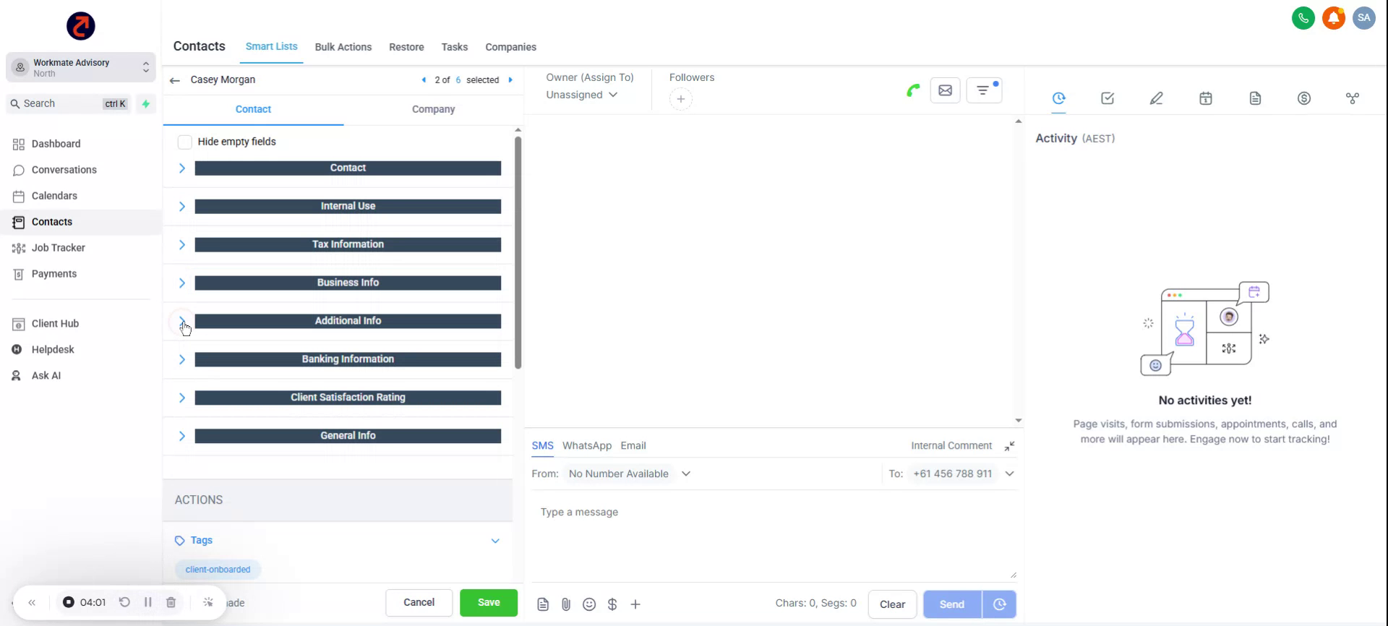
Task: Open the To number dropdown
Action: click(x=962, y=474)
